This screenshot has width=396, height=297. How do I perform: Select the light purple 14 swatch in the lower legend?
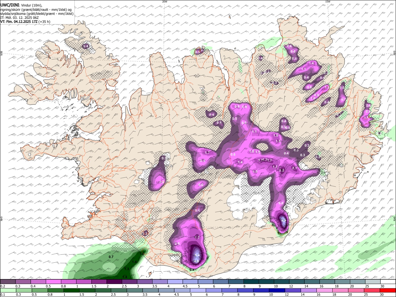(308, 291)
